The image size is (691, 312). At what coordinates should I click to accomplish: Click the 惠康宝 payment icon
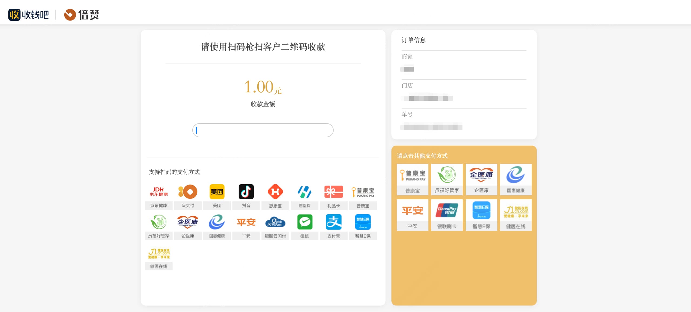[x=275, y=192]
